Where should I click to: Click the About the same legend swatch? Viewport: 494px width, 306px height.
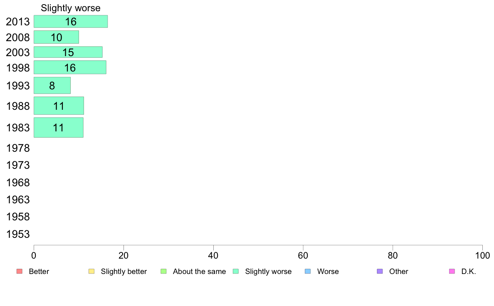[x=163, y=271]
